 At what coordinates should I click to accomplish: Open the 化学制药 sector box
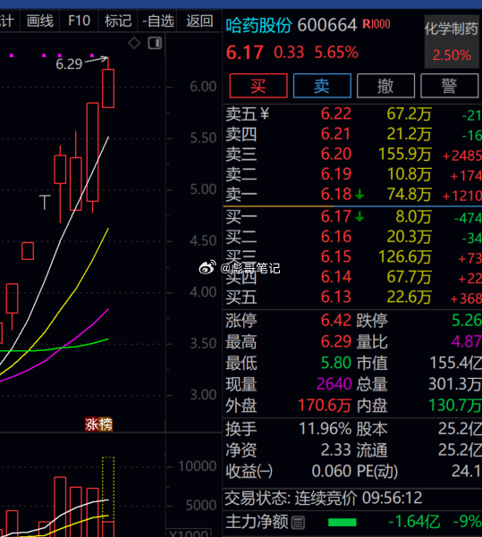(452, 41)
